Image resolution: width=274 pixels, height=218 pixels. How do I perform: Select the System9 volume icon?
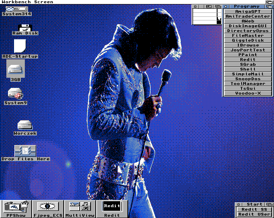coord(16,93)
